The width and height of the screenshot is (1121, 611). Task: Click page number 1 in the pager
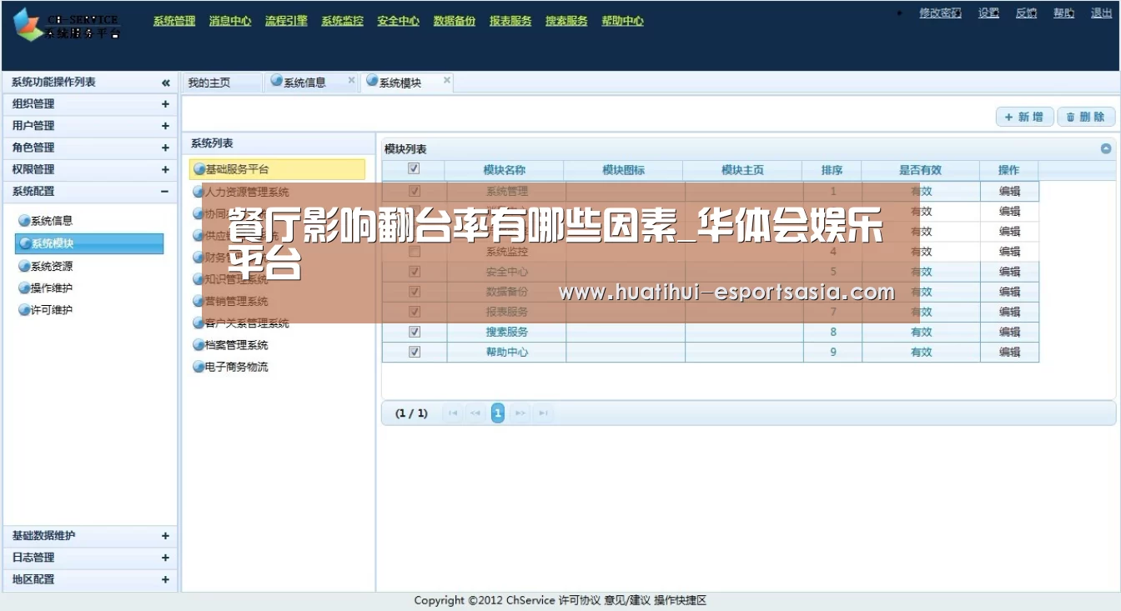[x=498, y=413]
